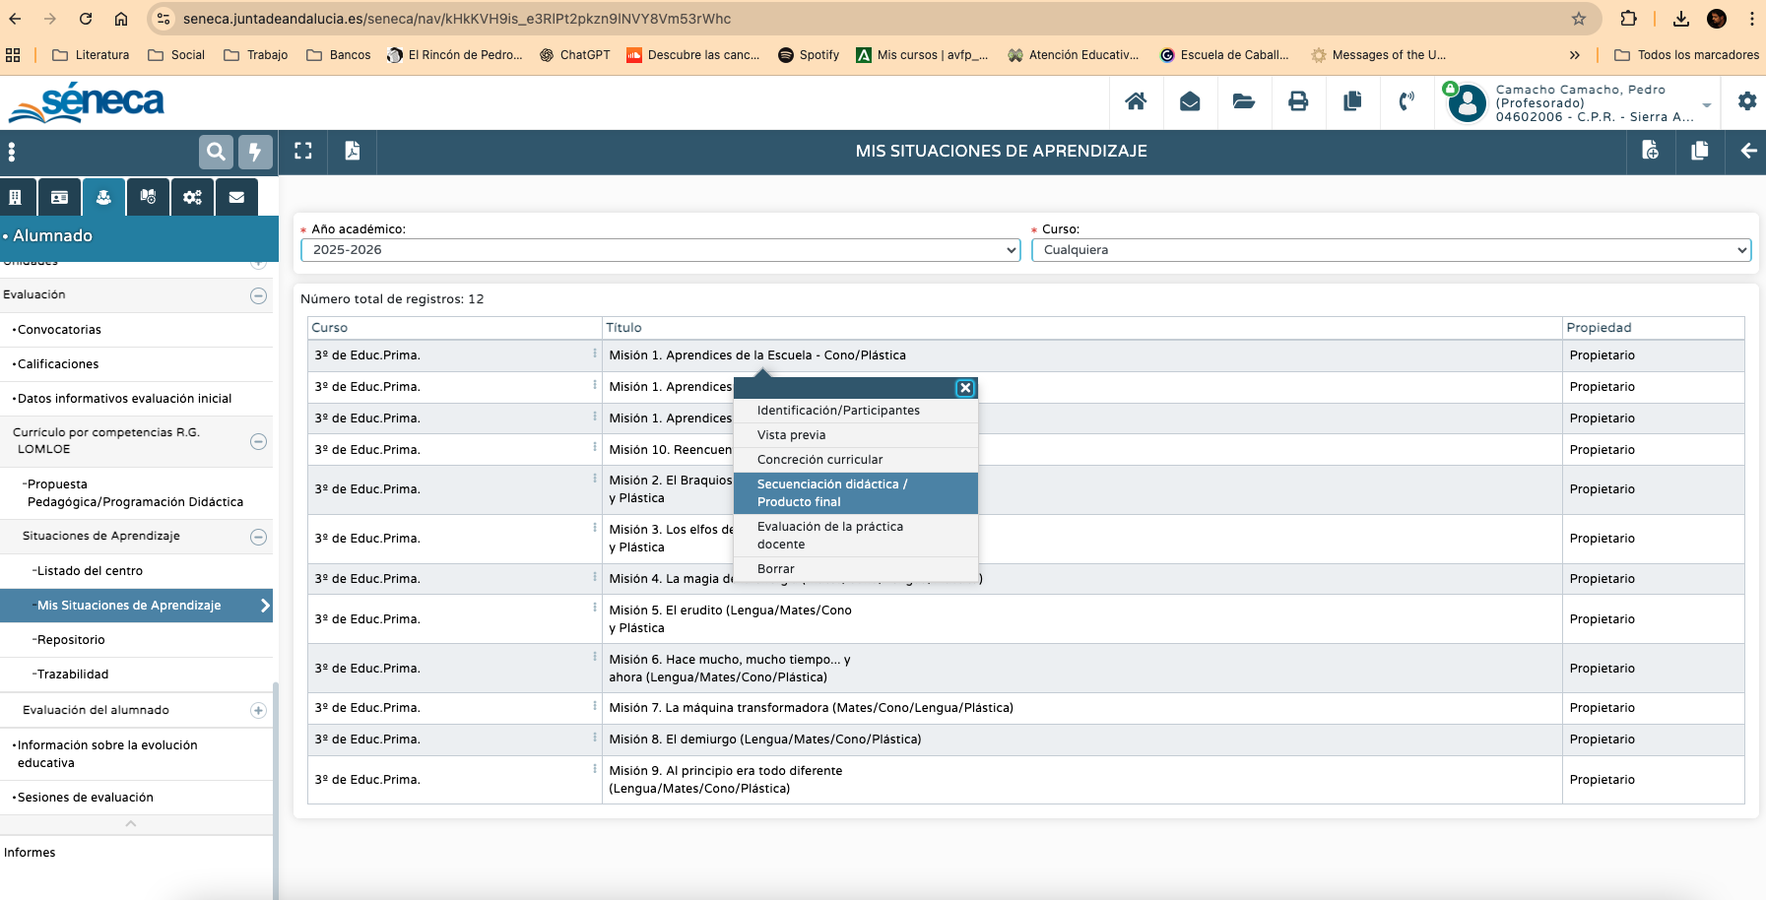Expand Evaluación del alumnado section

pyautogui.click(x=258, y=710)
